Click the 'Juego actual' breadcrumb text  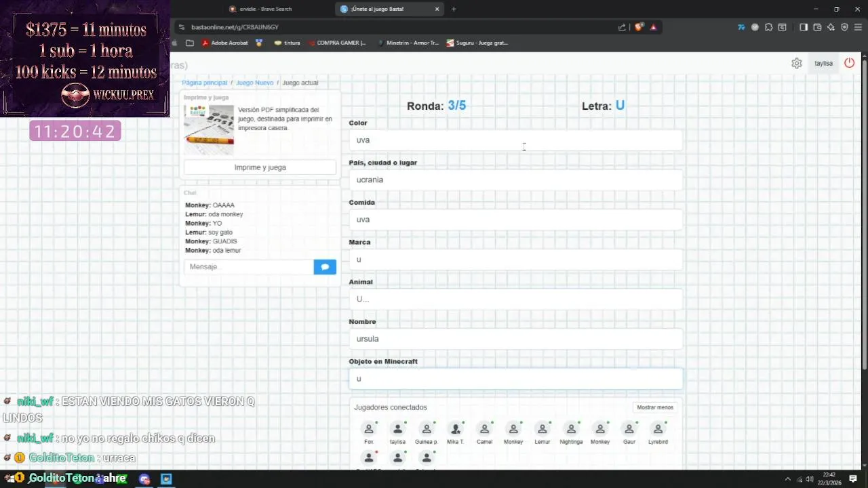tap(300, 83)
